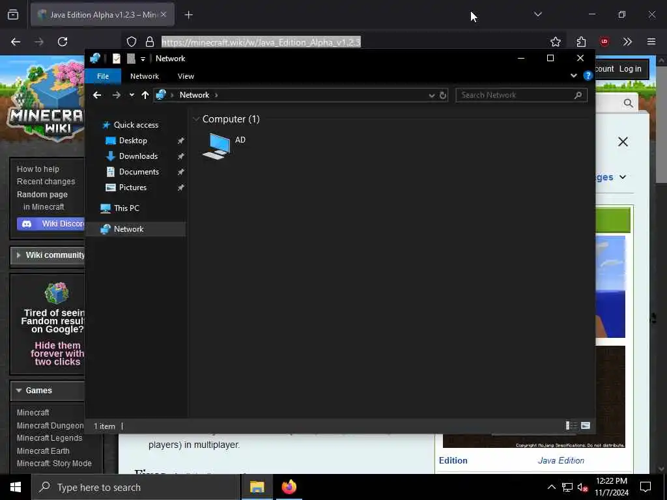List all tabs dropdown in Firefox
This screenshot has height=500, width=667.
537,14
